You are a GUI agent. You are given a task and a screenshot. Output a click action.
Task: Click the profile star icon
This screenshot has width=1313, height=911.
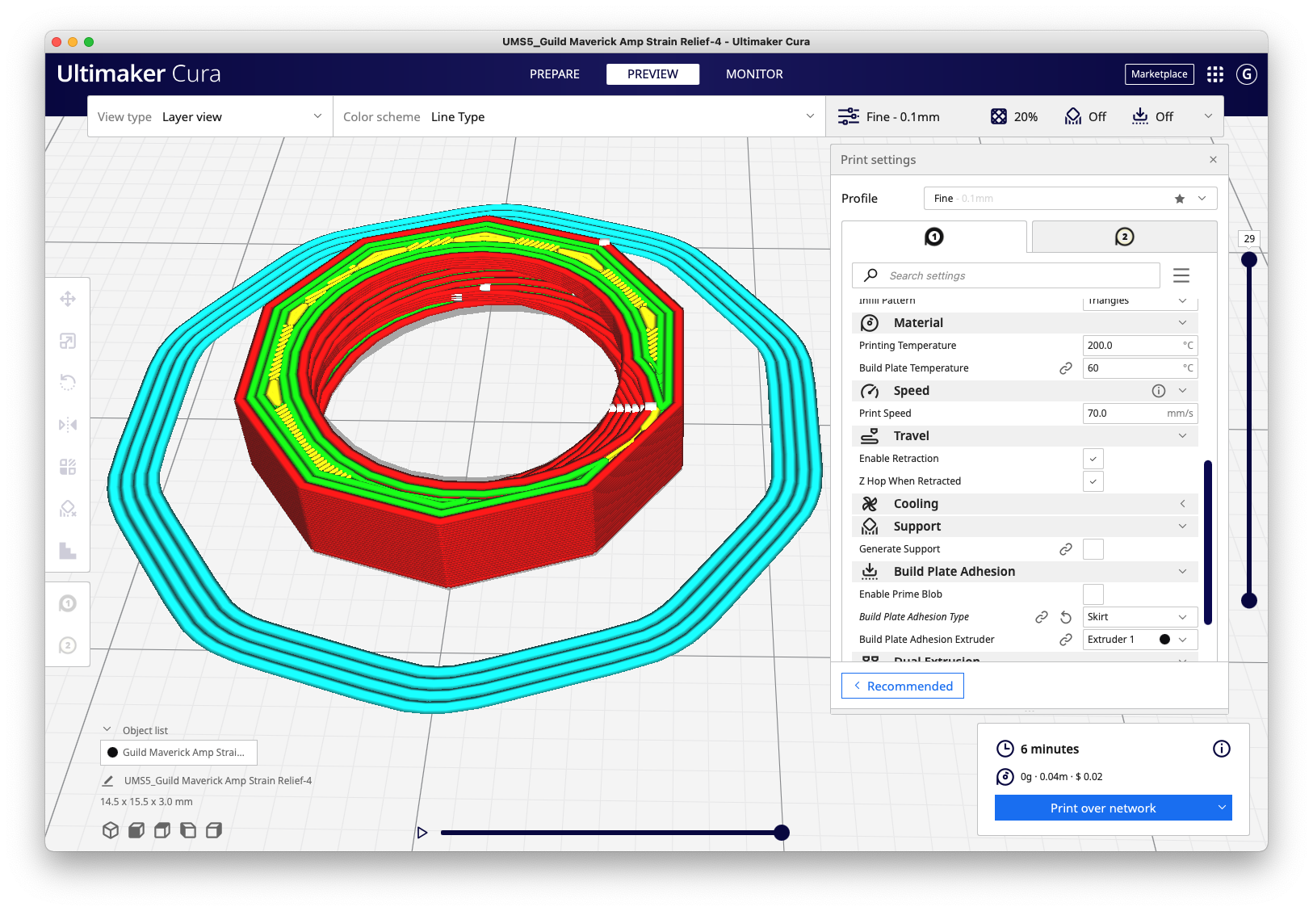[1180, 199]
